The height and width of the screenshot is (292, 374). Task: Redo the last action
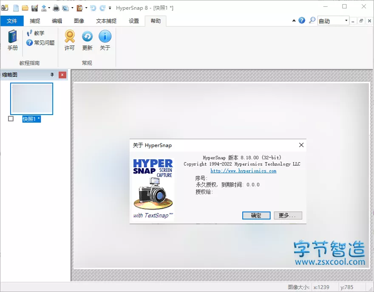[102, 8]
